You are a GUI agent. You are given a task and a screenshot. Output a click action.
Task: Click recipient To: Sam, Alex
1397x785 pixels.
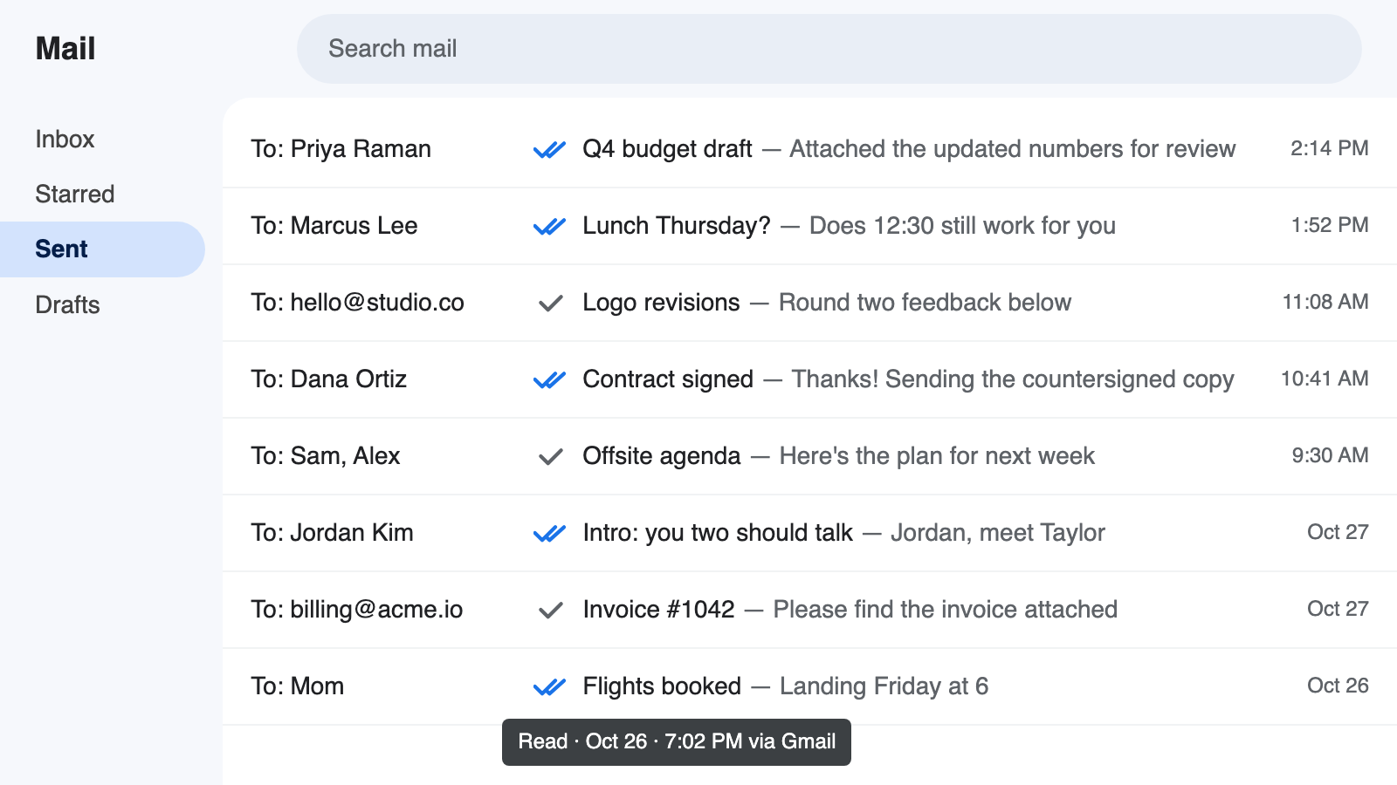tap(326, 456)
